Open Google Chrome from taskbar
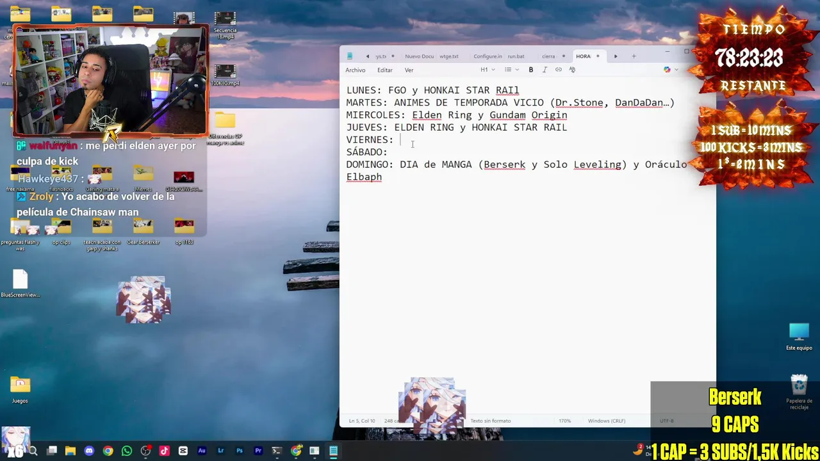 point(108,451)
